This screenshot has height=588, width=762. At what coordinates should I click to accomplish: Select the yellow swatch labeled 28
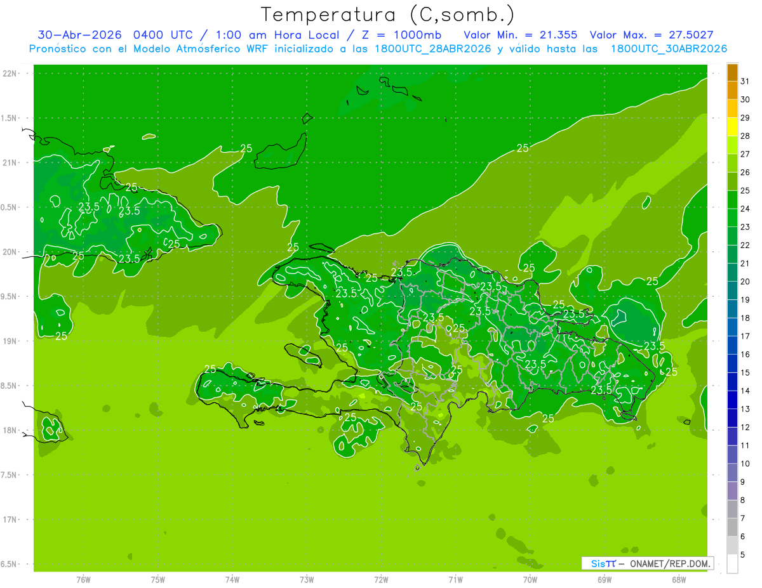732,127
